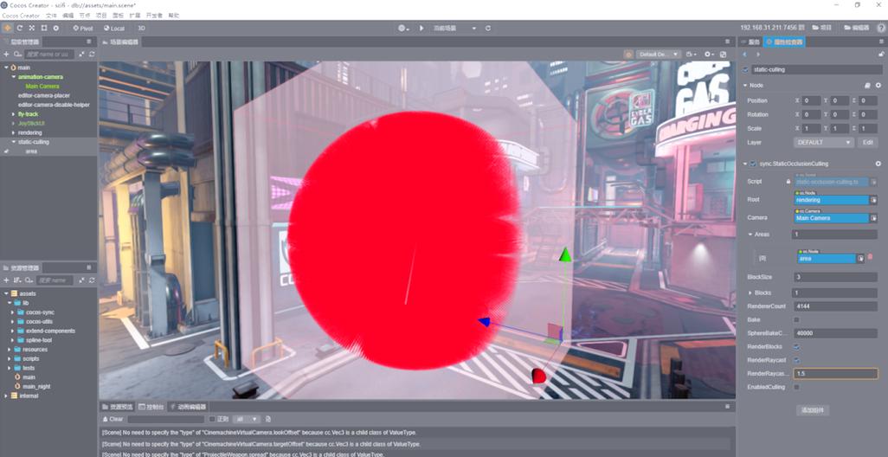Click Edit button next to Layer
Viewport: 888px width, 457px height.
tap(867, 143)
